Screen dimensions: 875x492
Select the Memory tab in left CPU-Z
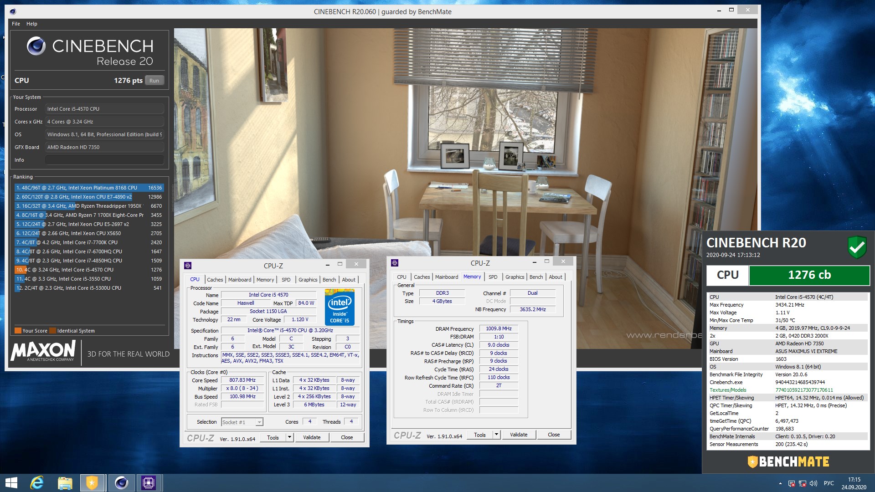[x=265, y=280]
